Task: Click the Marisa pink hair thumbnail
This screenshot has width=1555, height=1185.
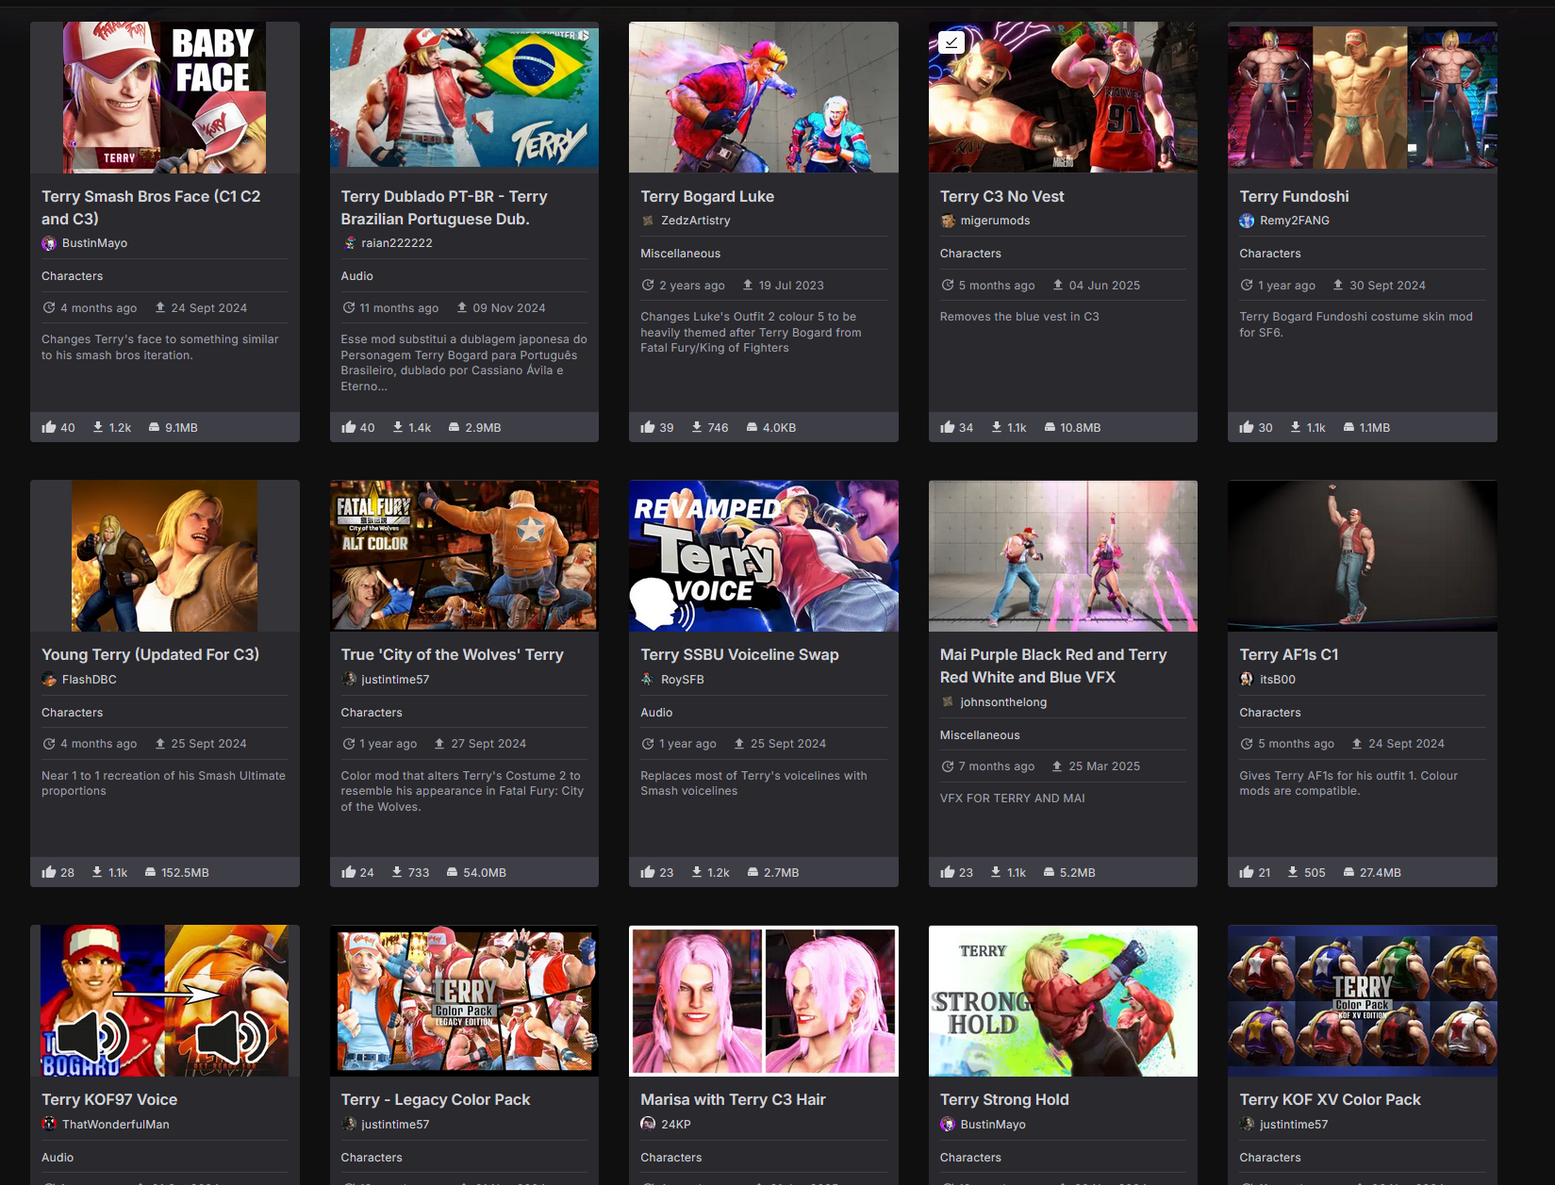Action: point(764,1001)
